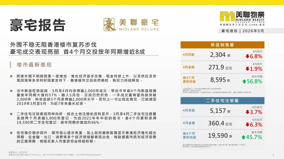Click the orange 4月宗数 label
Screen dimensions: 284x159
pyautogui.click(x=189, y=55)
